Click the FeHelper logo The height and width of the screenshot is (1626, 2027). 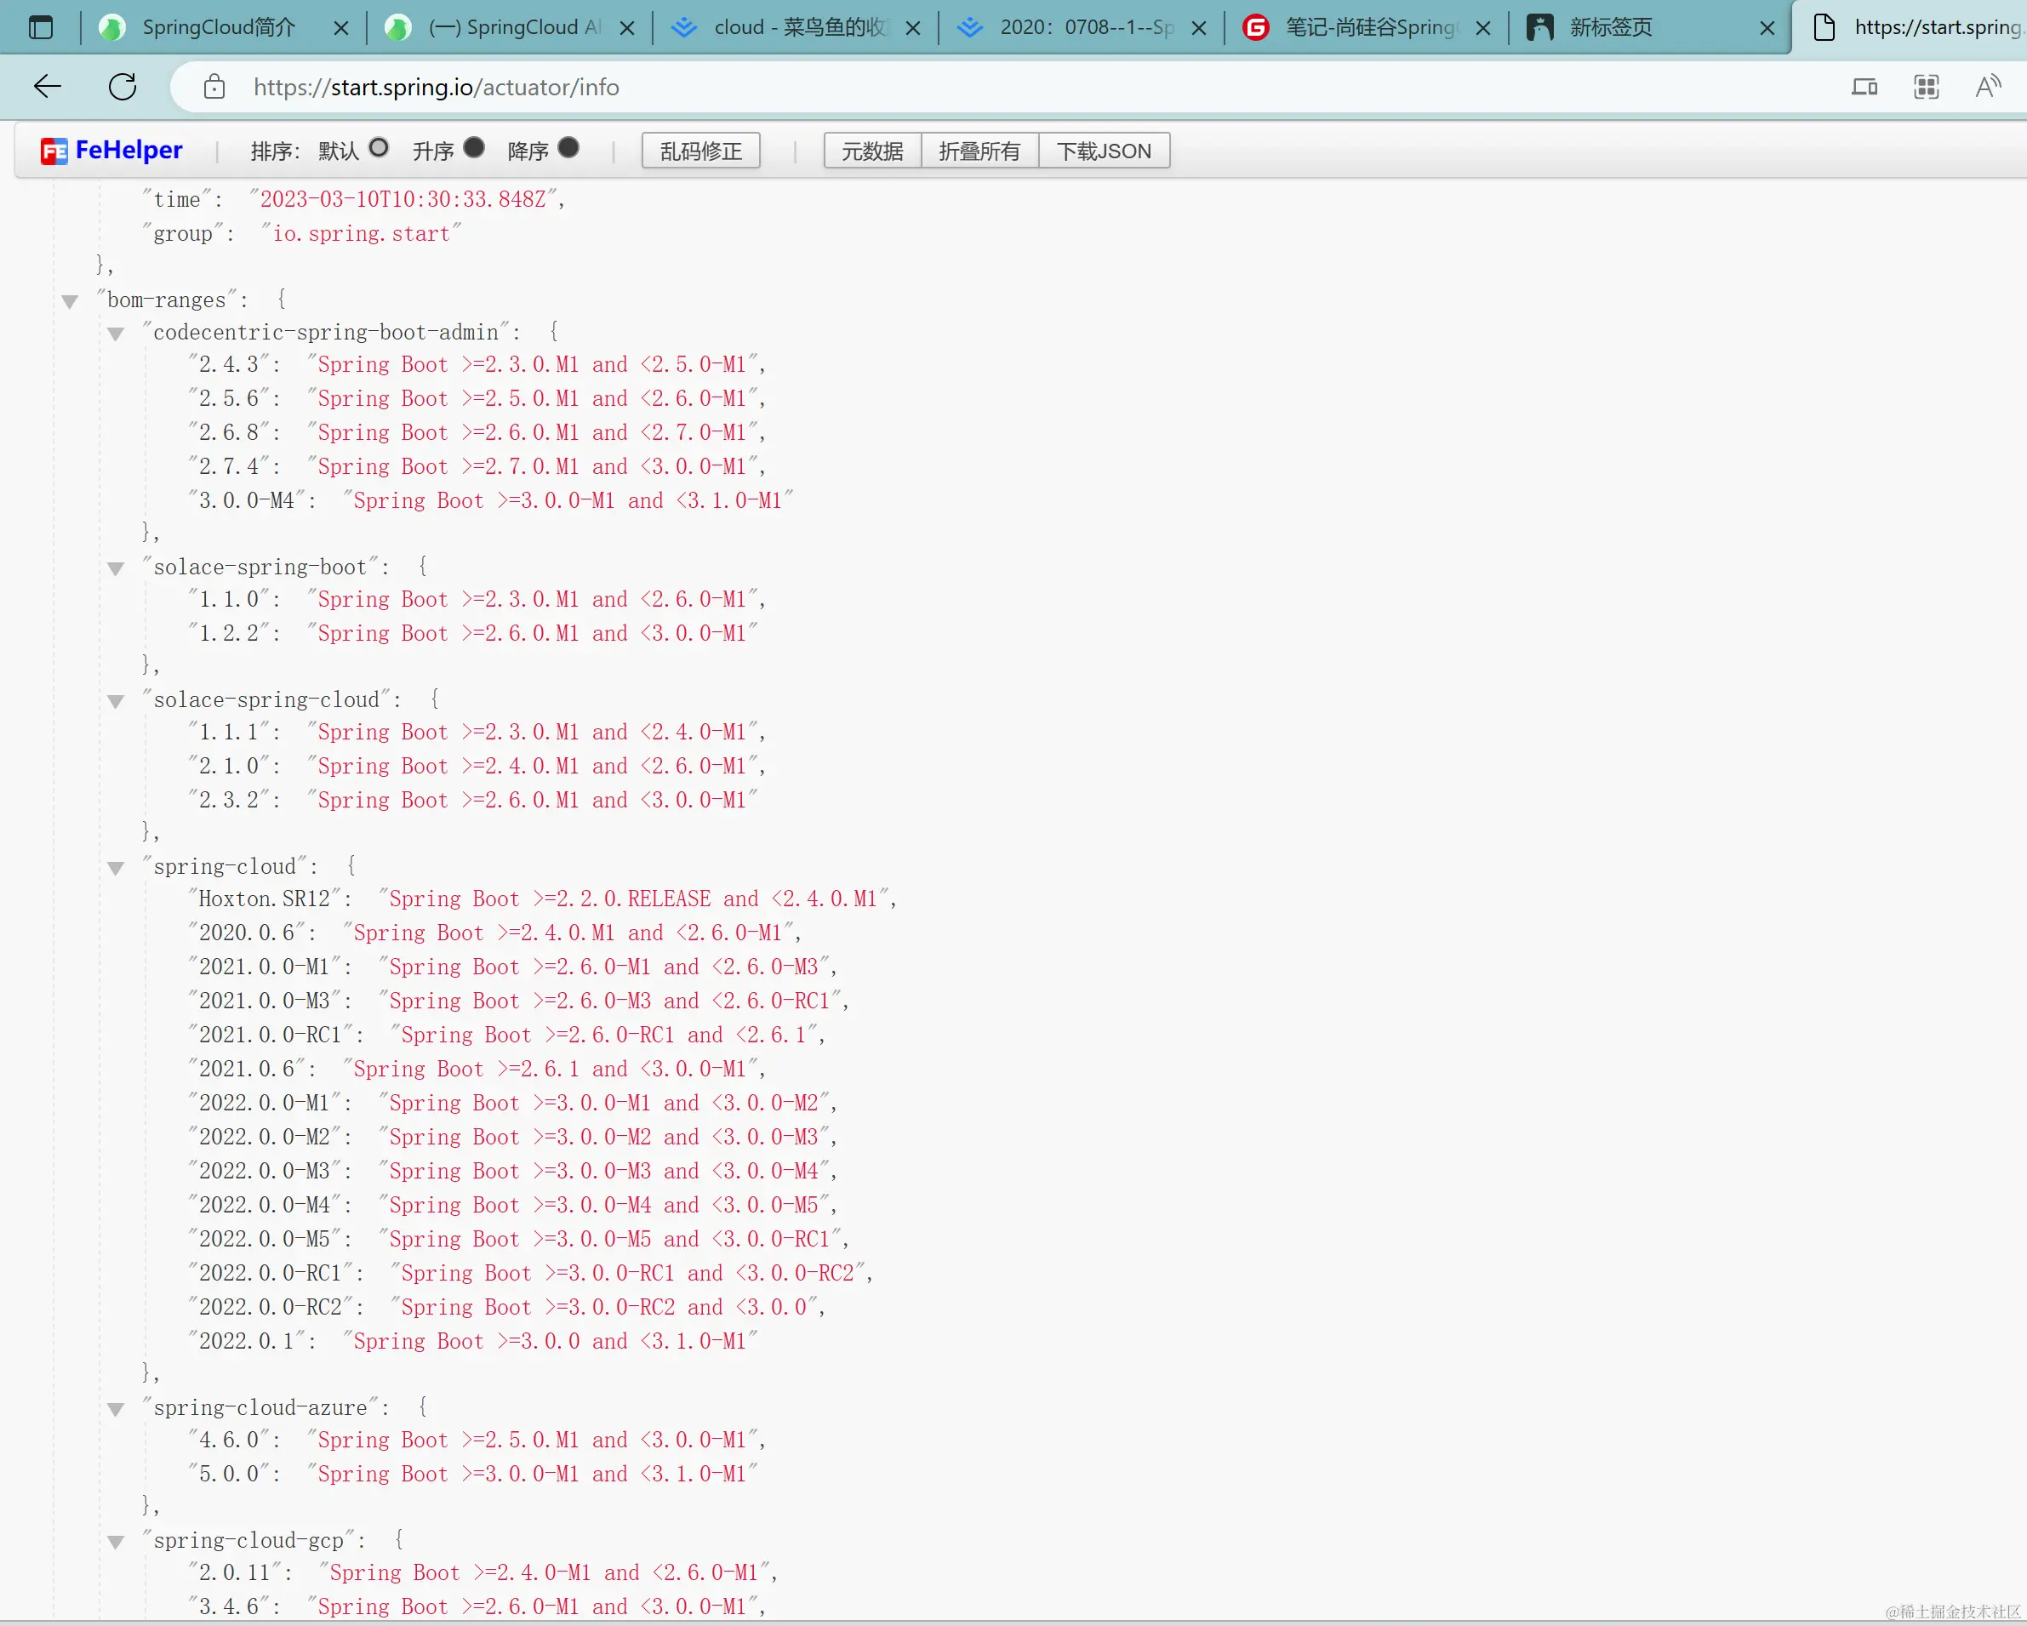pos(111,151)
